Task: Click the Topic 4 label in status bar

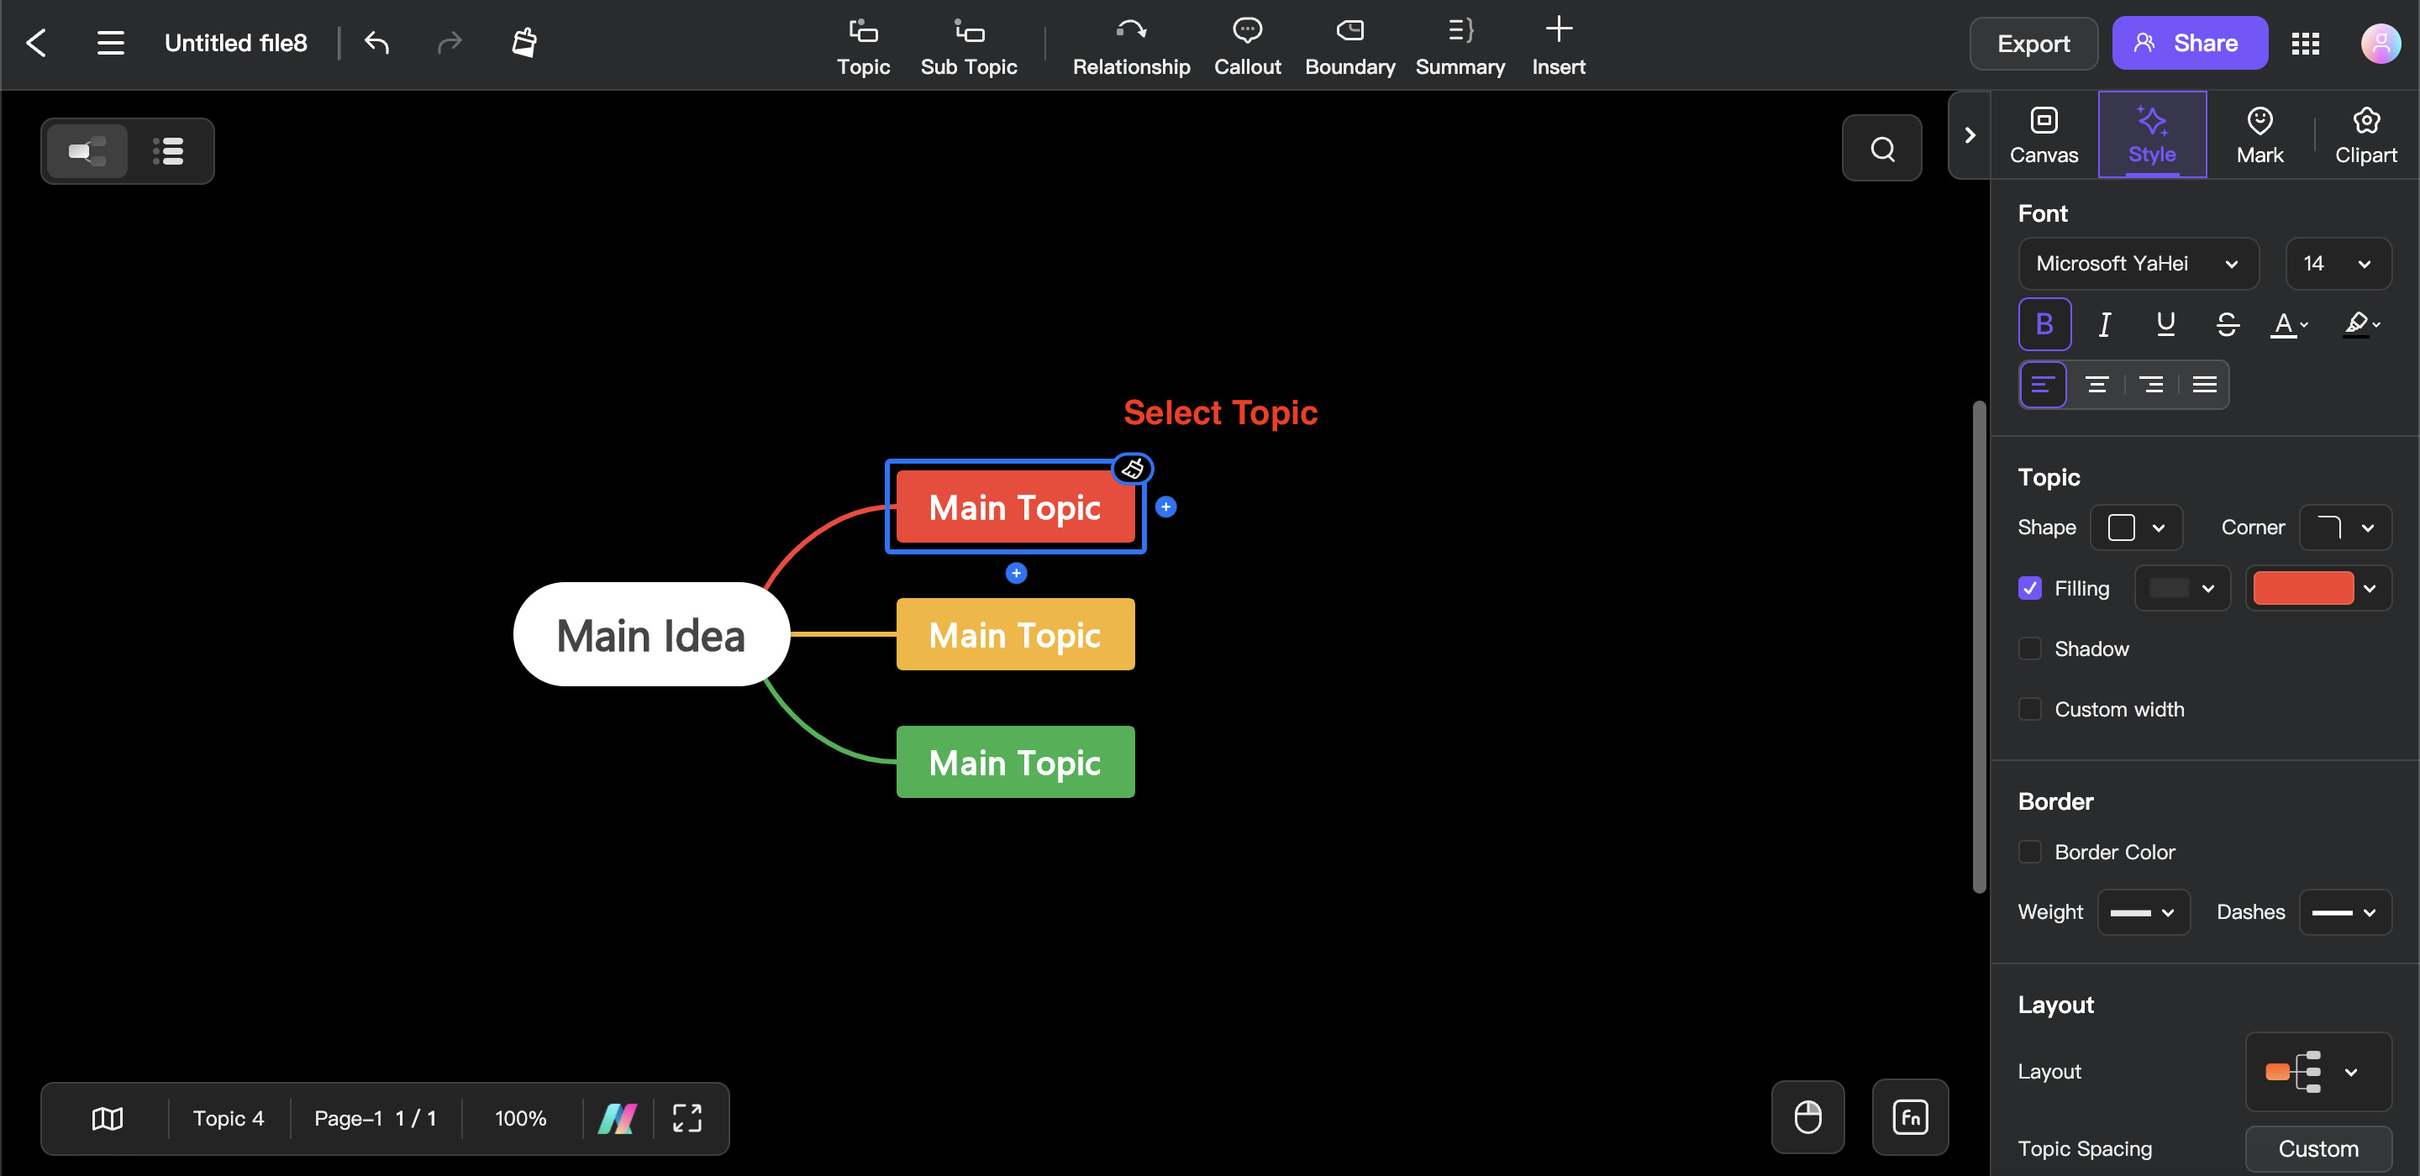Action: tap(229, 1119)
